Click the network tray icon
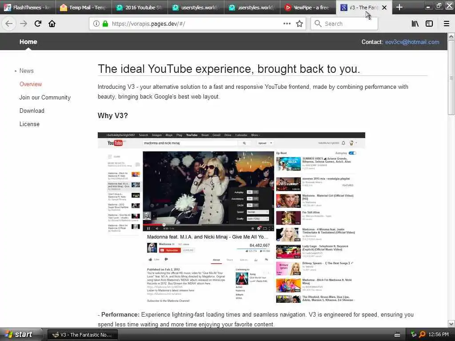 pos(414,335)
